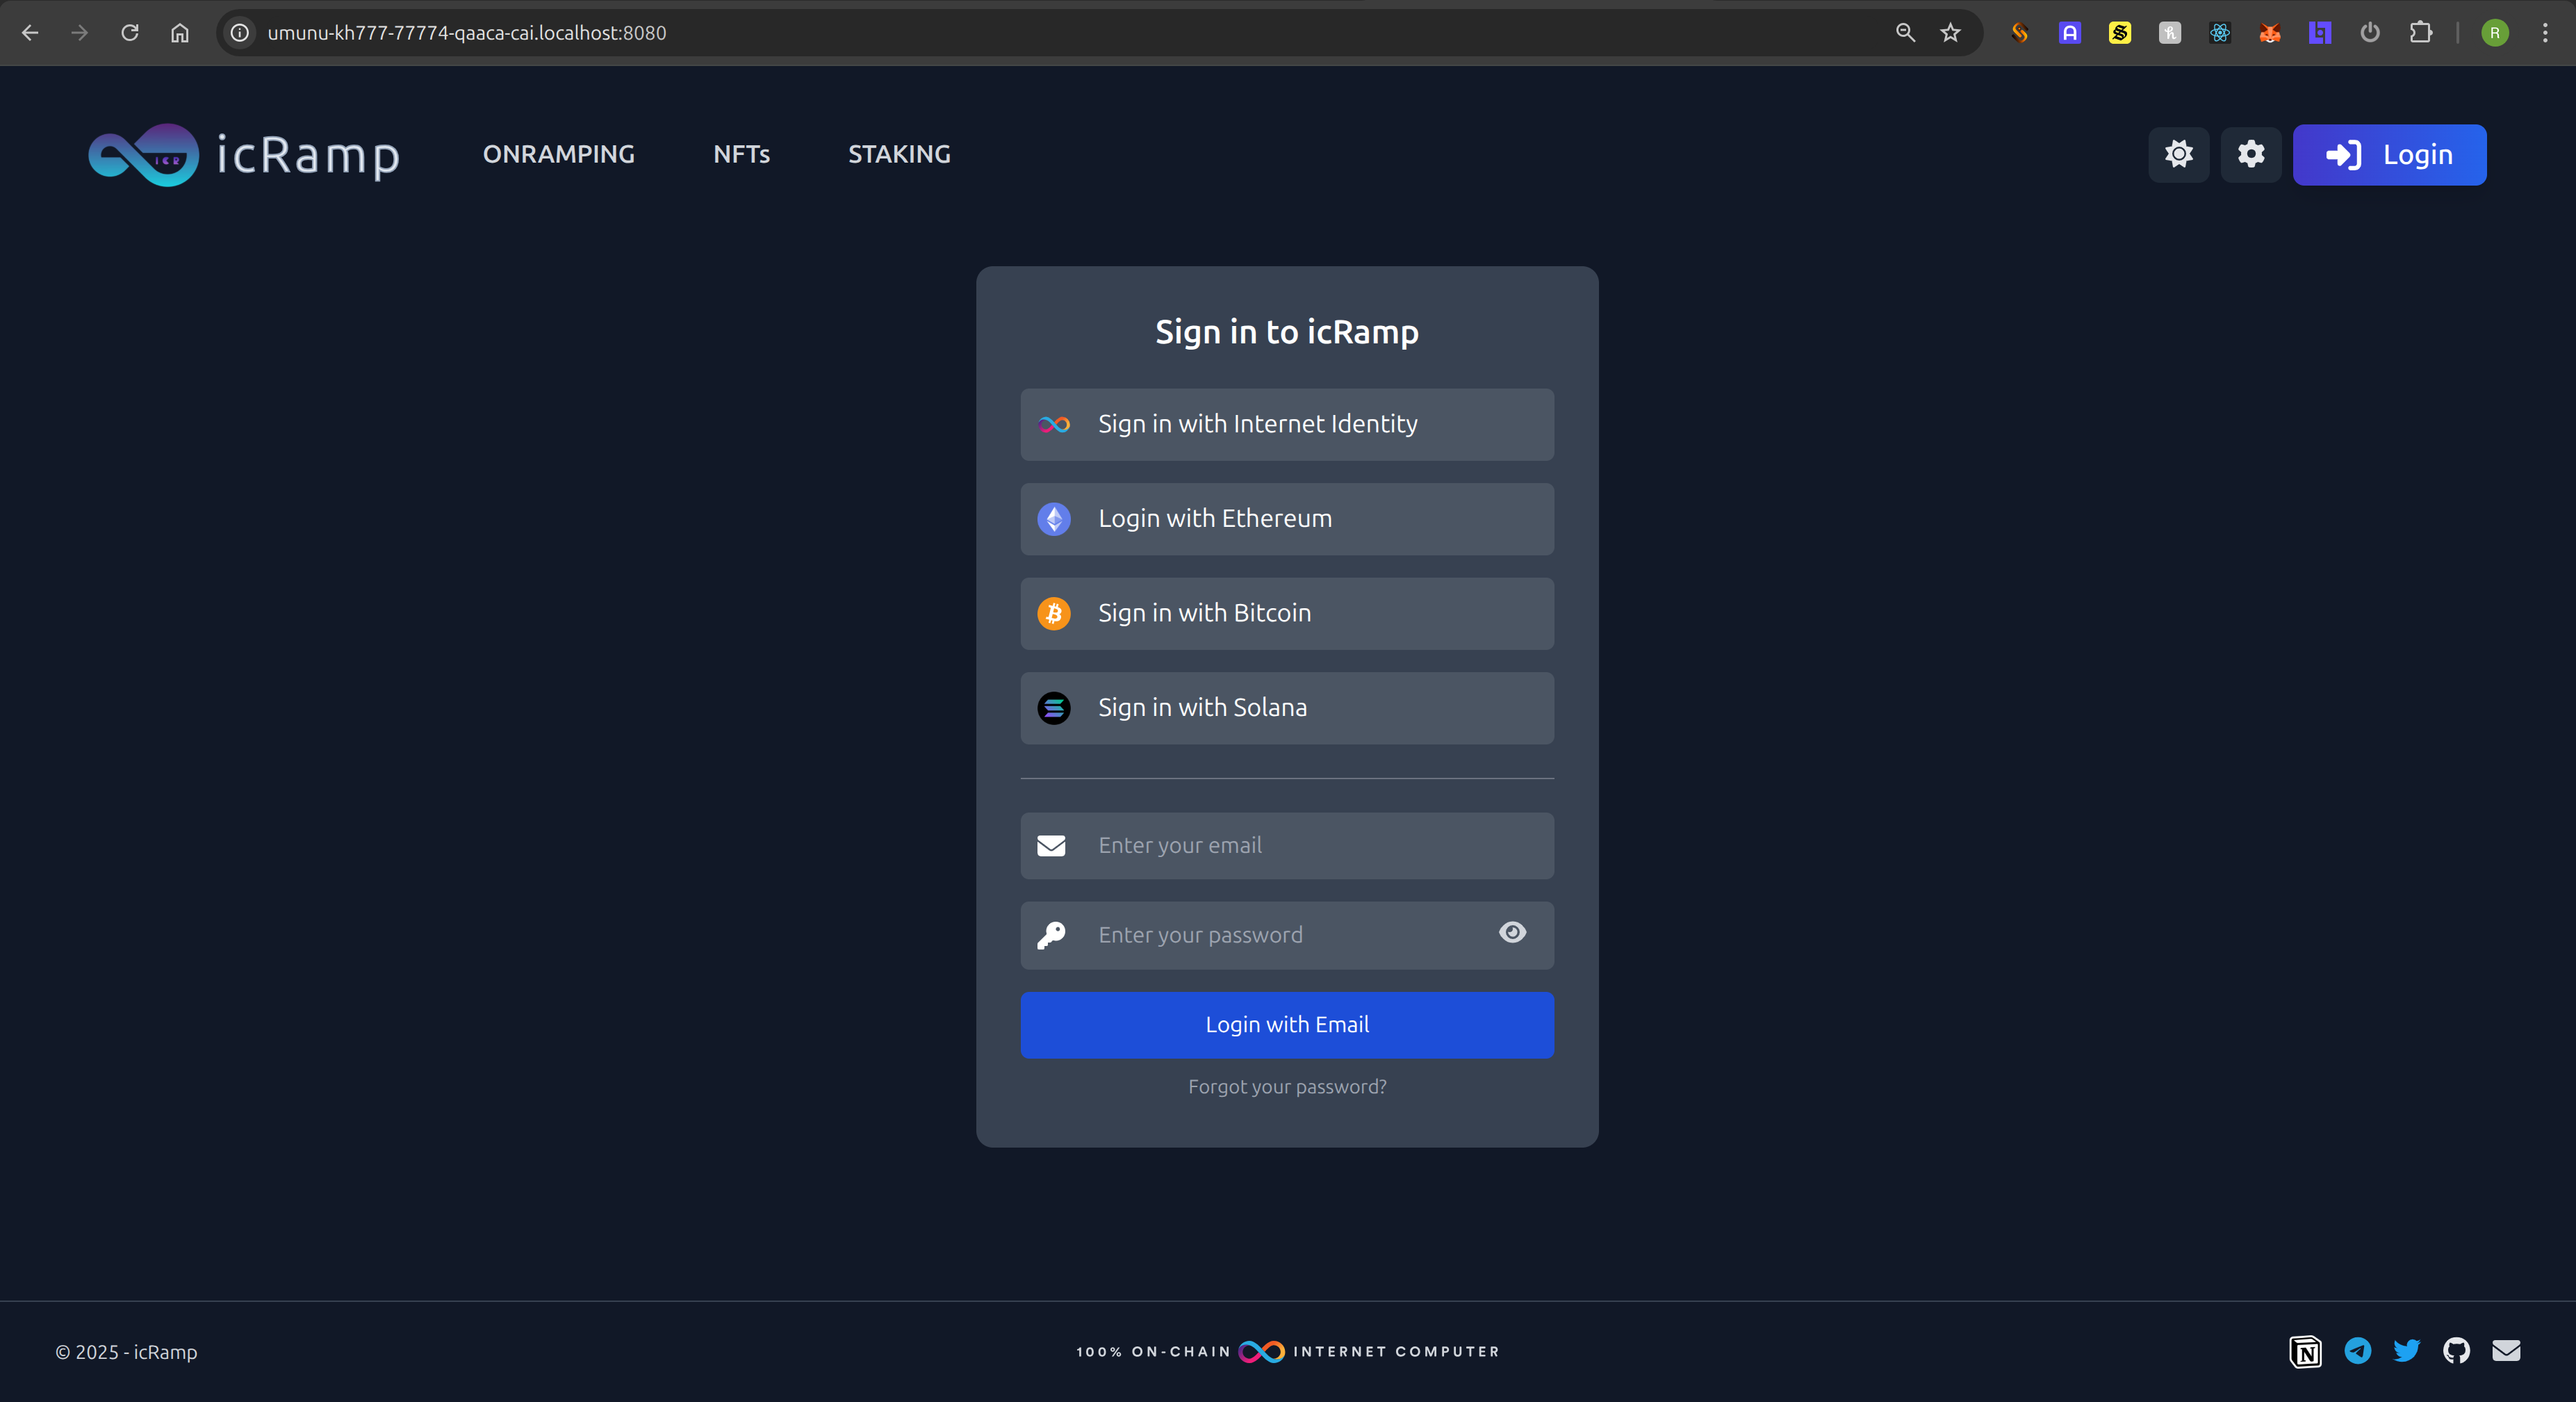
Task: Select the NFTs nav link
Action: [741, 154]
